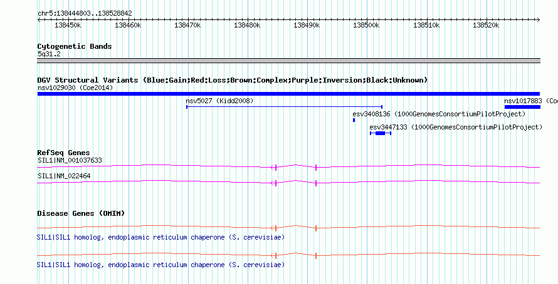Select the DGV Structural Variants track title
This screenshot has height=284, width=558.
233,80
